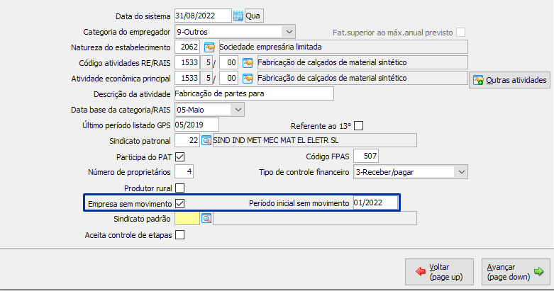Uncheck Empresa sem movimento
Viewport: 554px width, 291px height.
pyautogui.click(x=180, y=203)
